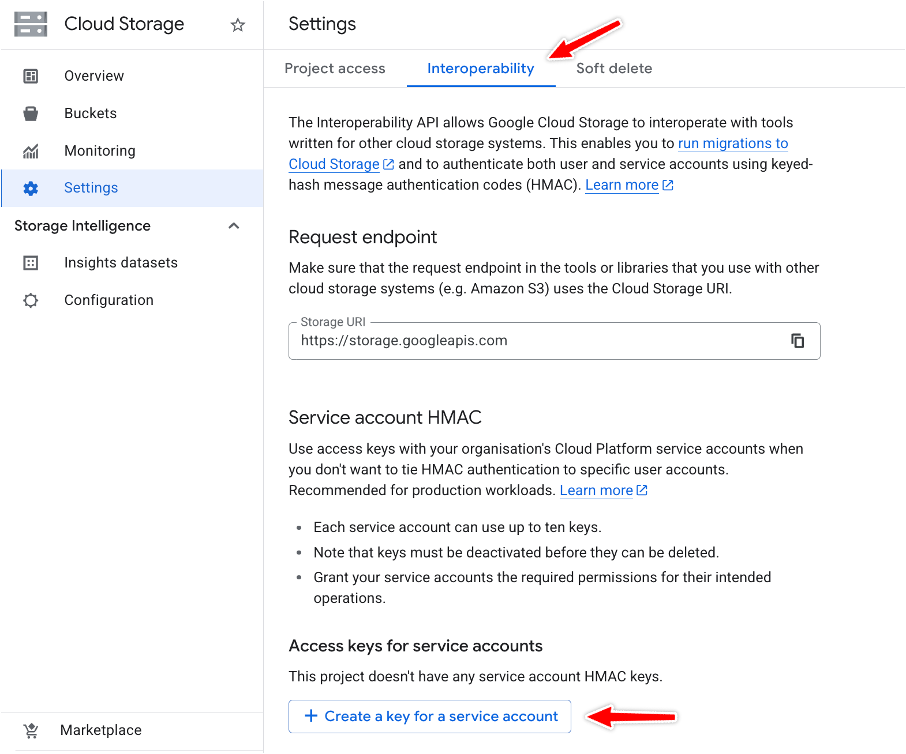Viewport: 906px width, 754px height.
Task: Click the Buckets bucket icon
Action: coord(31,114)
